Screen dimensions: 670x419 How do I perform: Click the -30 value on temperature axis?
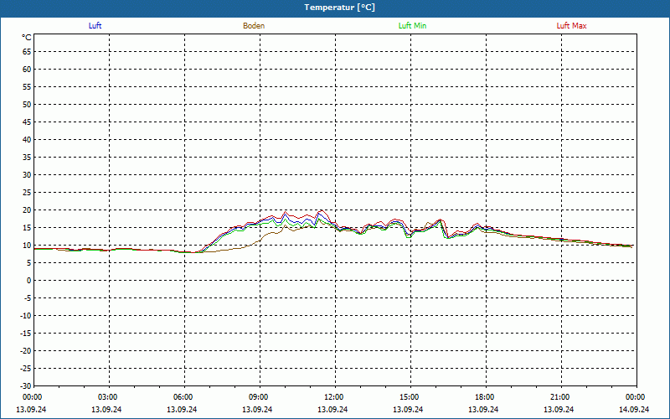pyautogui.click(x=26, y=385)
